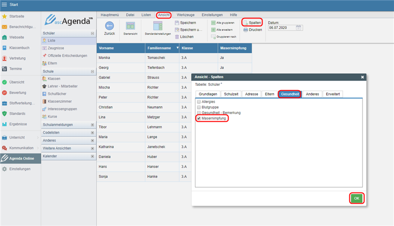Open the hamburger menu next to Start
The height and width of the screenshot is (226, 394).
point(4,4)
